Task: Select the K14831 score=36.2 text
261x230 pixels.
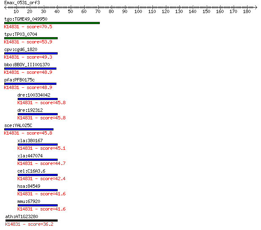Action: pyautogui.click(x=29, y=224)
